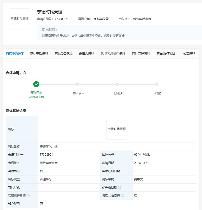Click the page title 宁德时代天恒

(x=50, y=12)
